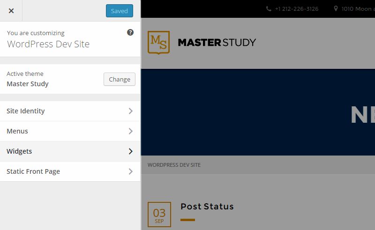Click the MASTERSTUDY site title text

217,43
